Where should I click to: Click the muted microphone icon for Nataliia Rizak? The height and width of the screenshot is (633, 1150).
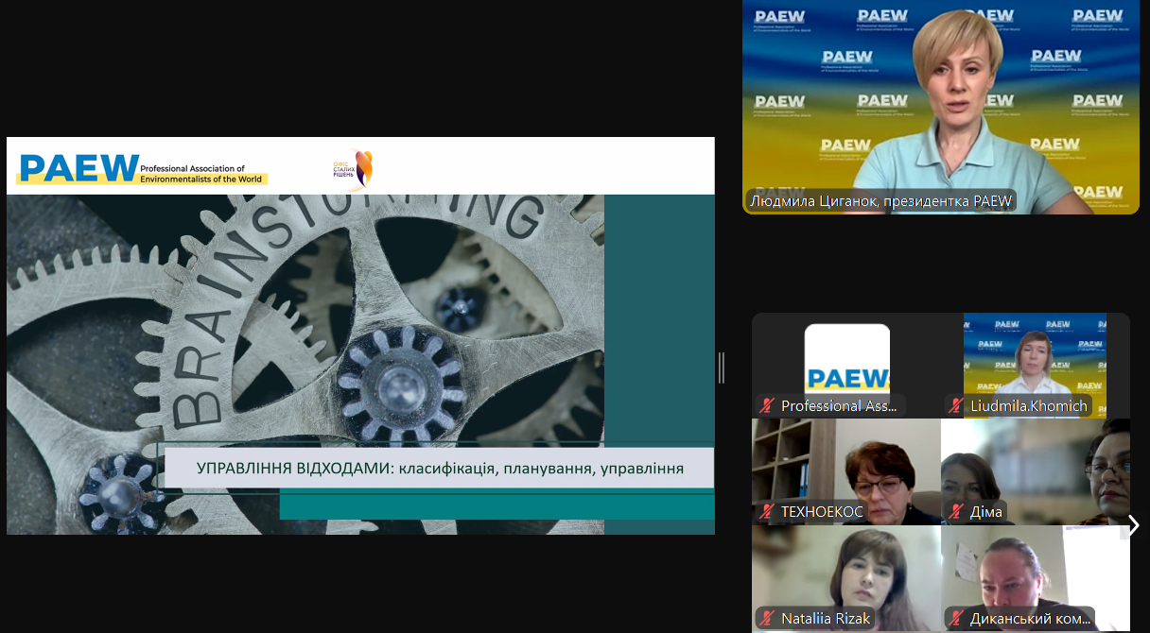pos(767,619)
